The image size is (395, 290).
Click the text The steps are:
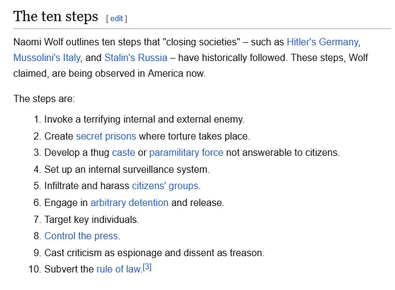(x=44, y=98)
